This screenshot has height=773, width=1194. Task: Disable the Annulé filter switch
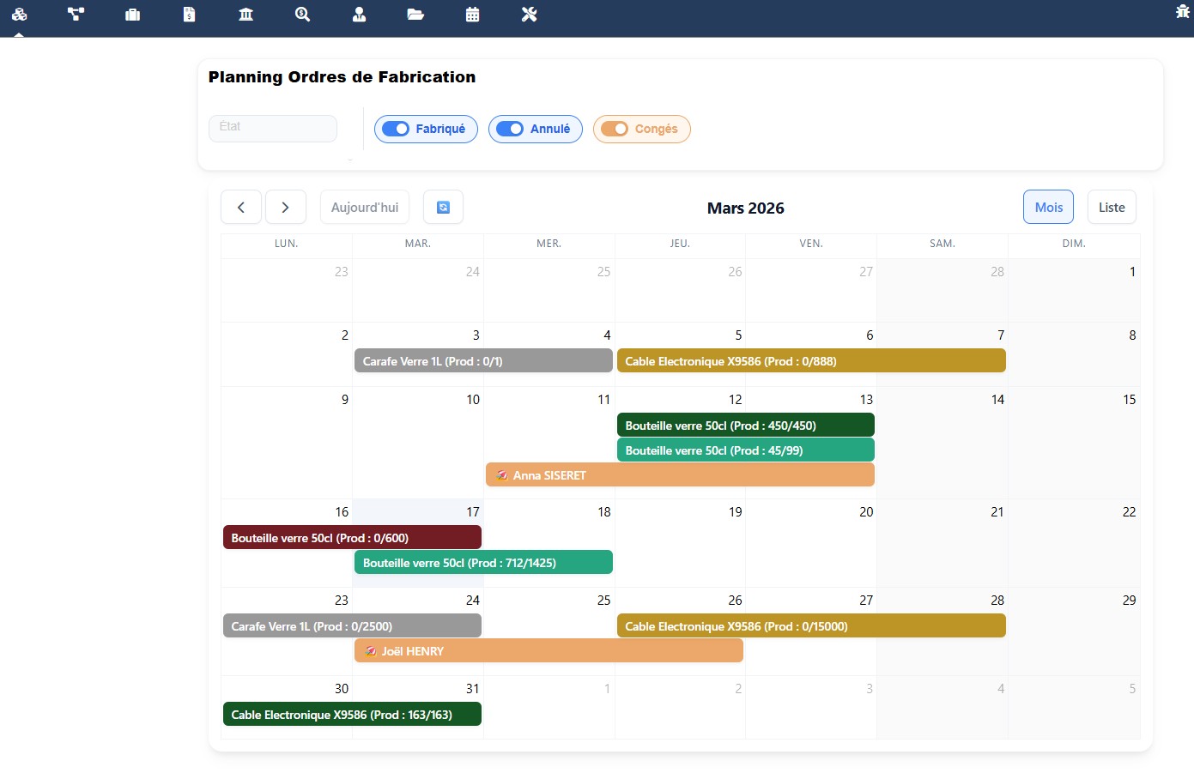coord(510,129)
